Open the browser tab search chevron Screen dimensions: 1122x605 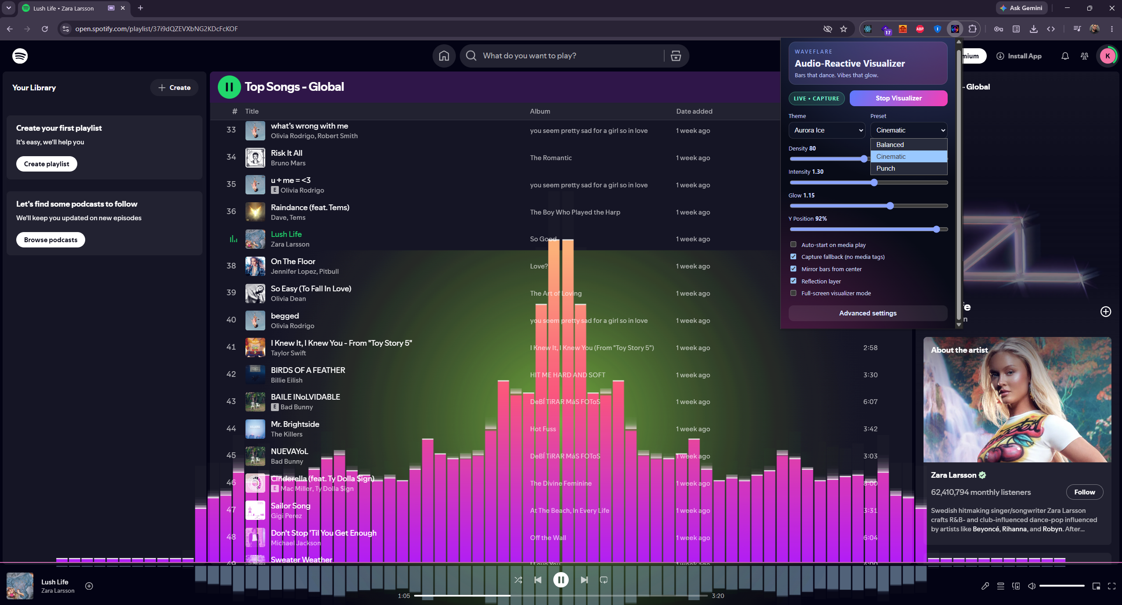[9, 8]
